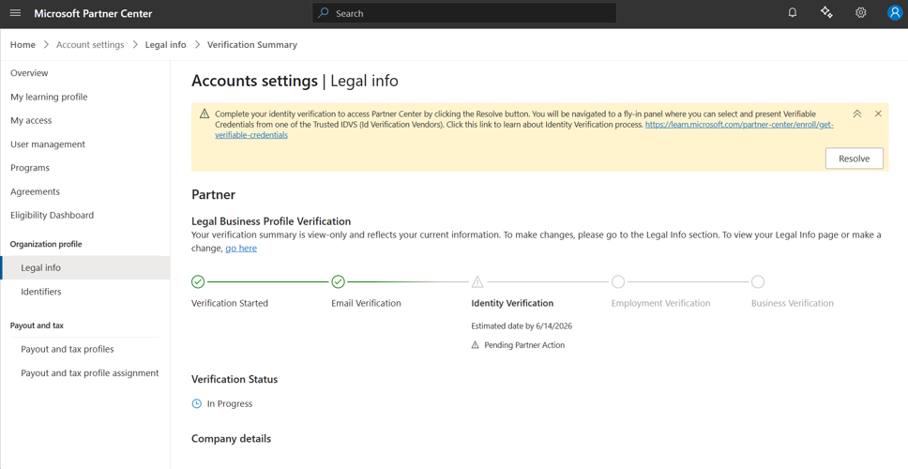Click Employment Verification step circle
Viewport: 908px width, 469px height.
coord(618,282)
